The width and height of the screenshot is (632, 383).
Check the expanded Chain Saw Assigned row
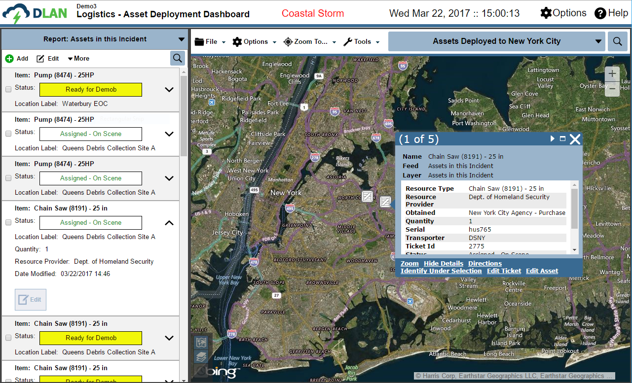pyautogui.click(x=8, y=223)
